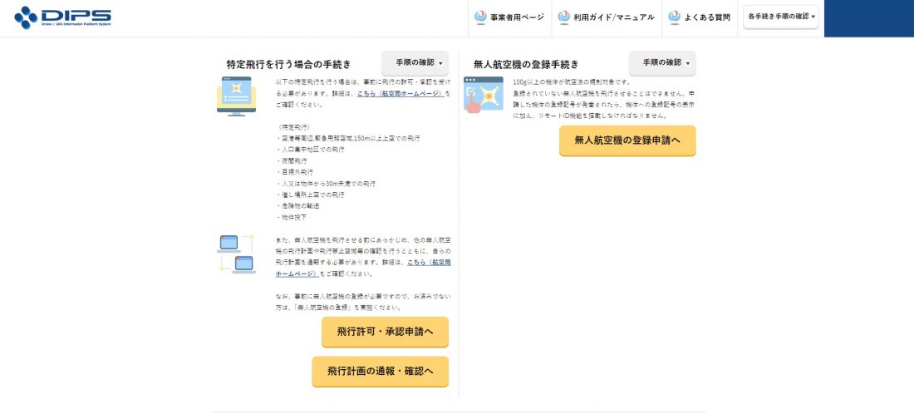Viewport: 914px width, 414px height.
Task: Click the DIPS logo in the header
Action: tap(62, 17)
